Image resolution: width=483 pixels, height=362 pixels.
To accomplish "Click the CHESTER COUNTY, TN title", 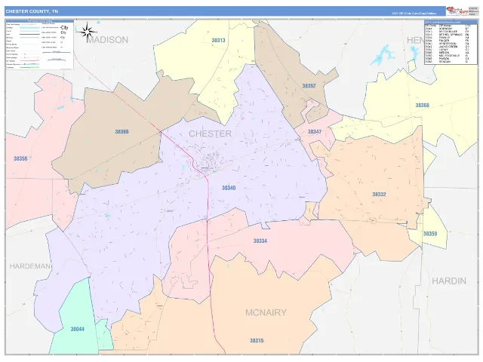I will tap(32, 11).
